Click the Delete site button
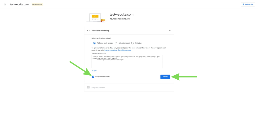 click(248, 5)
